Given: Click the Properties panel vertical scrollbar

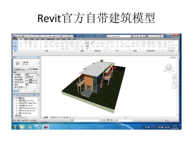Looking at the screenshot, I should pyautogui.click(x=38, y=80).
